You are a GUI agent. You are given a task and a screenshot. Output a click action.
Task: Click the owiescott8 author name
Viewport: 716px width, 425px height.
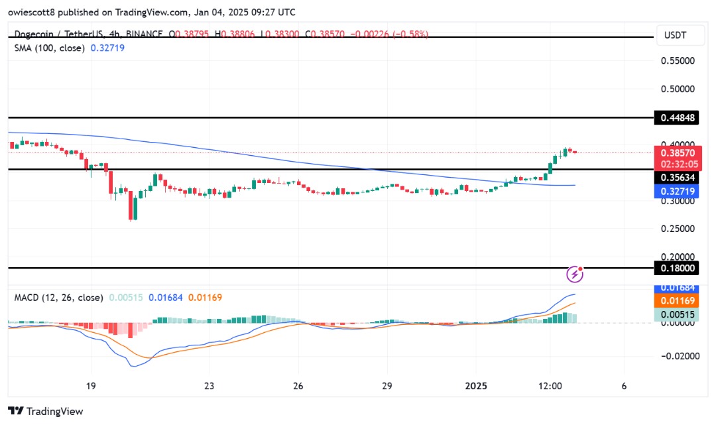pyautogui.click(x=36, y=12)
